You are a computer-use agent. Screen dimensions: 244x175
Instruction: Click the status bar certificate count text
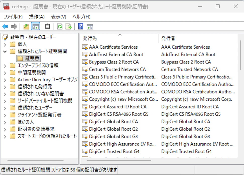tap(59, 170)
